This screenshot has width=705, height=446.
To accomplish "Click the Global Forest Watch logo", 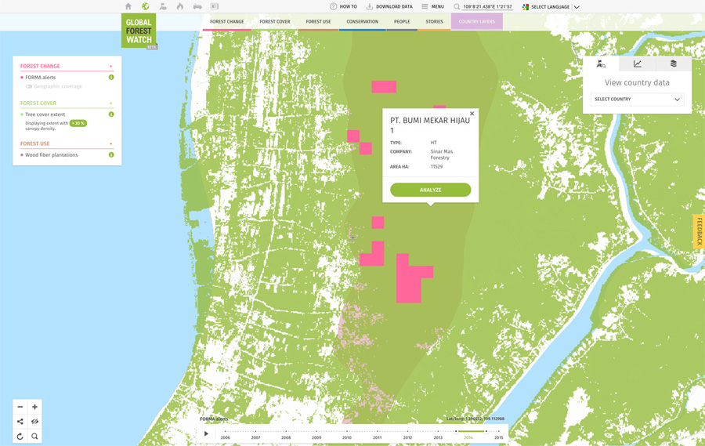I will coord(139,31).
